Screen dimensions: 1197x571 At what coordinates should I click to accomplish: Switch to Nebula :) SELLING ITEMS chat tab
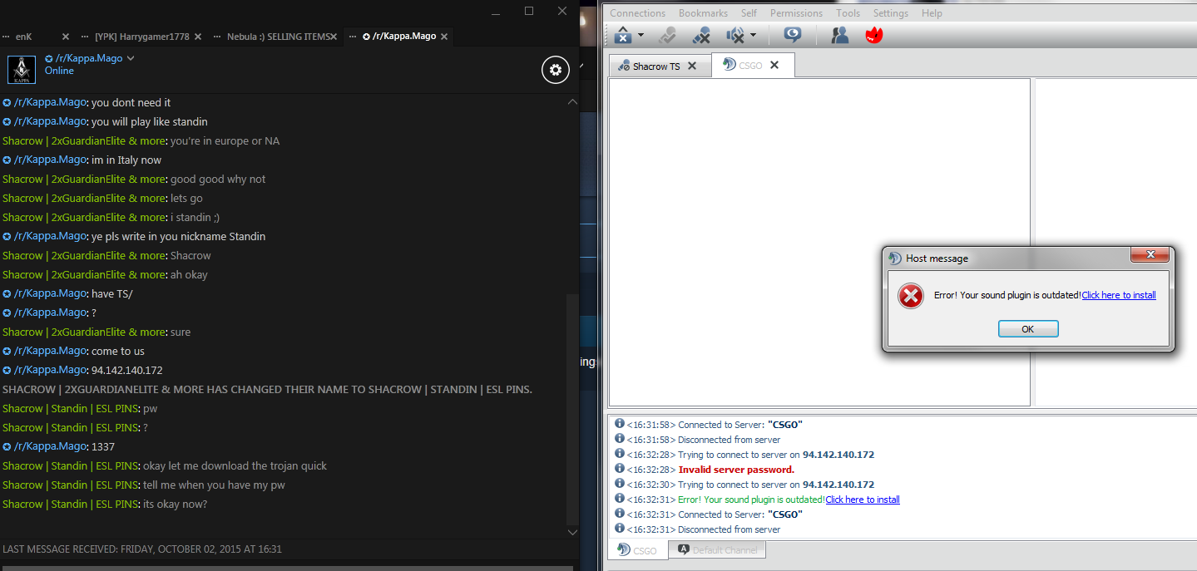[x=278, y=37]
